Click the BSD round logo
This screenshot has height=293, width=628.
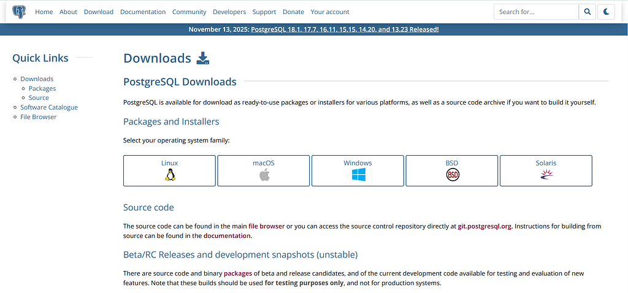[x=453, y=175]
